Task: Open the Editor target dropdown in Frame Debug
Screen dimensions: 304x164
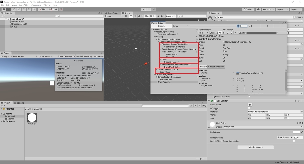Action: click(x=181, y=26)
